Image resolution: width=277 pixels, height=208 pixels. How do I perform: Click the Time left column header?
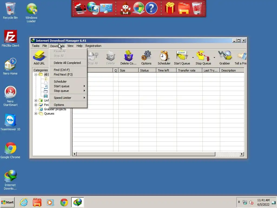pos(166,70)
